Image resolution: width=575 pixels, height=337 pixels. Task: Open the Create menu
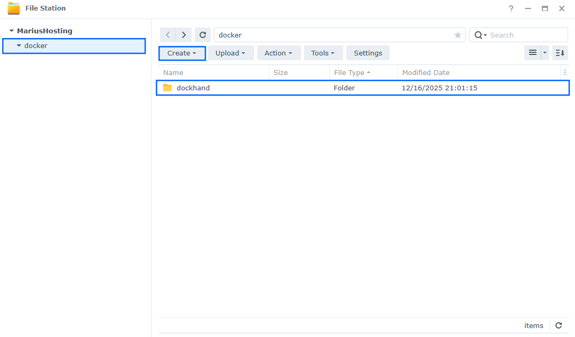[182, 53]
